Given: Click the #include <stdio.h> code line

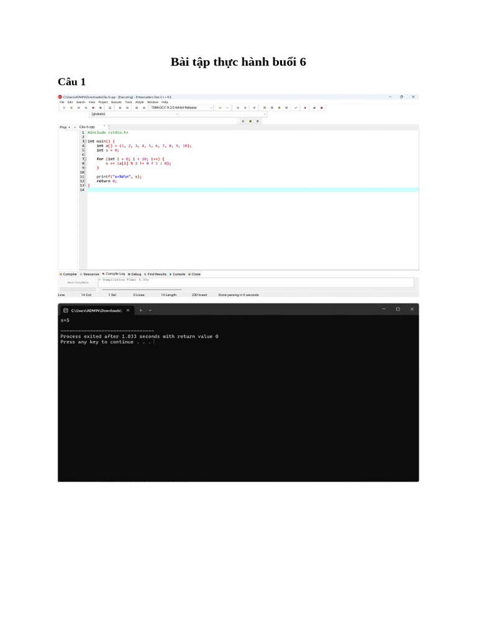Looking at the screenshot, I should 108,133.
